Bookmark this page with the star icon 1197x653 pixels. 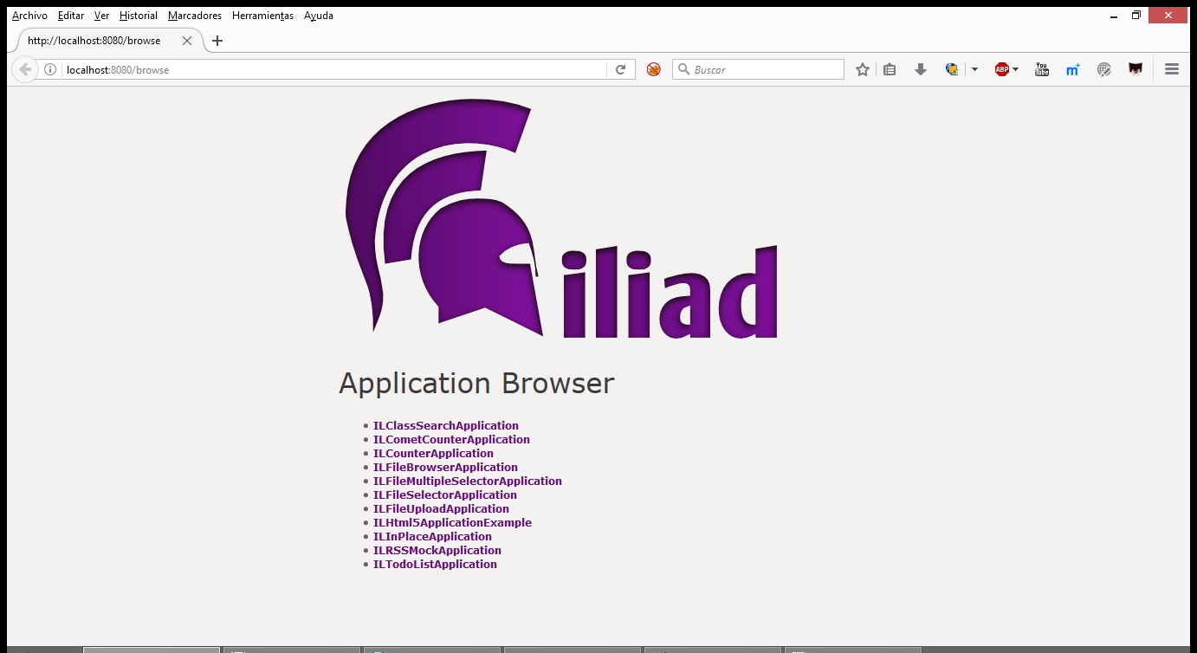(x=862, y=69)
